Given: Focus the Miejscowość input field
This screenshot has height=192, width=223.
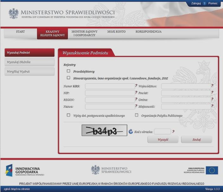Looking at the screenshot, I should click(x=186, y=107).
